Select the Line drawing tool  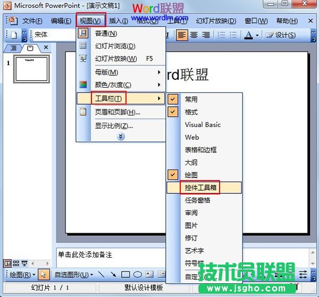[x=101, y=275]
